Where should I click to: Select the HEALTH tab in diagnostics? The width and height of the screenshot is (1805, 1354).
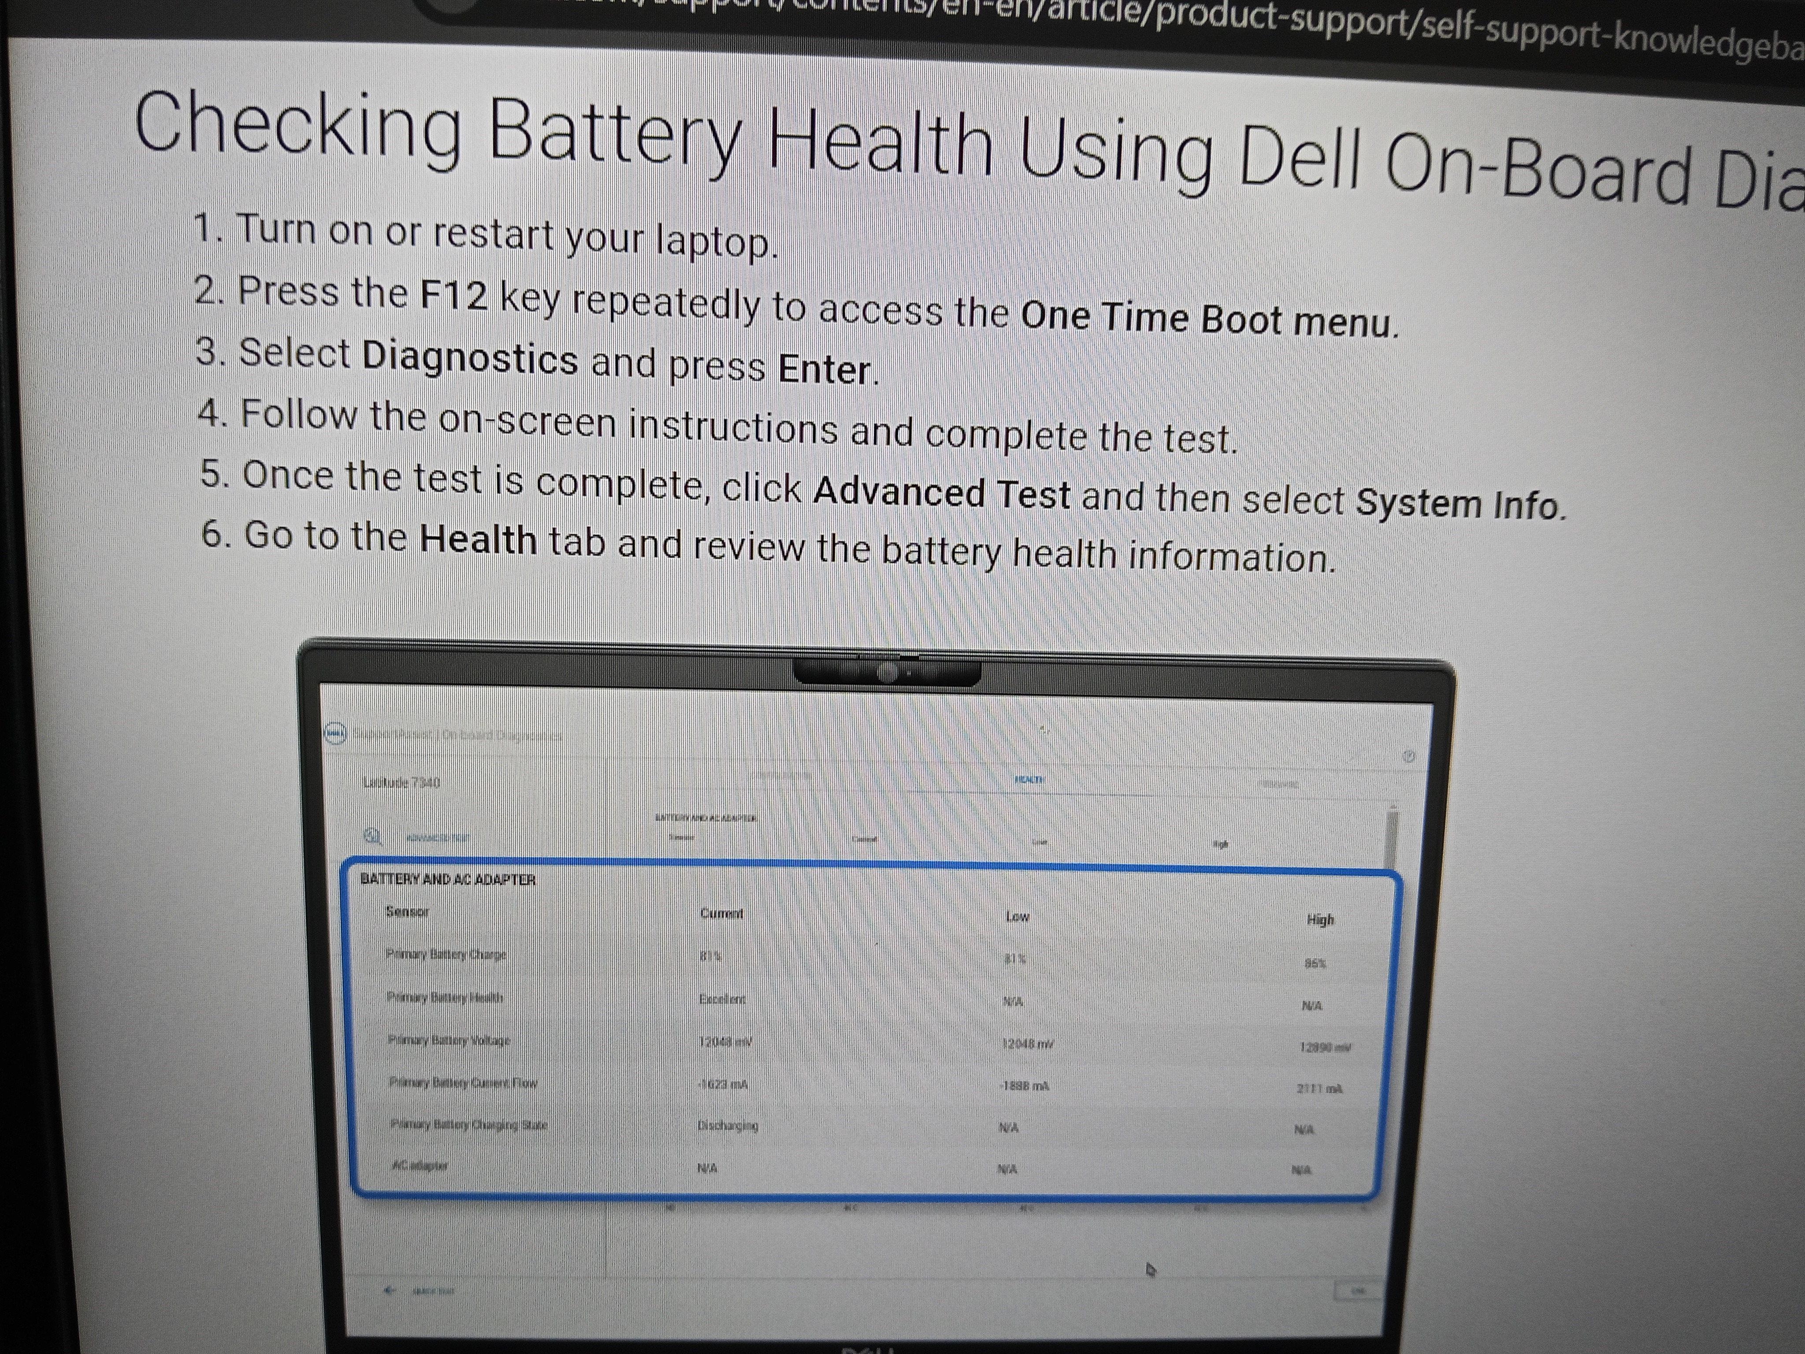(x=1029, y=779)
